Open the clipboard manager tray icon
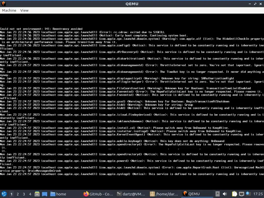The height and width of the screenshot is (198, 264). click(234, 194)
